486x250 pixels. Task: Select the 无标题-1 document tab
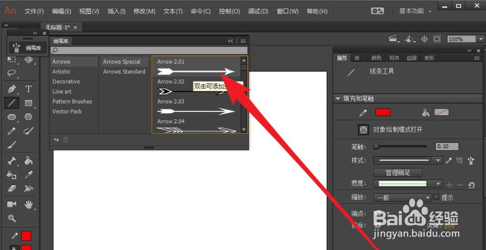(x=61, y=27)
